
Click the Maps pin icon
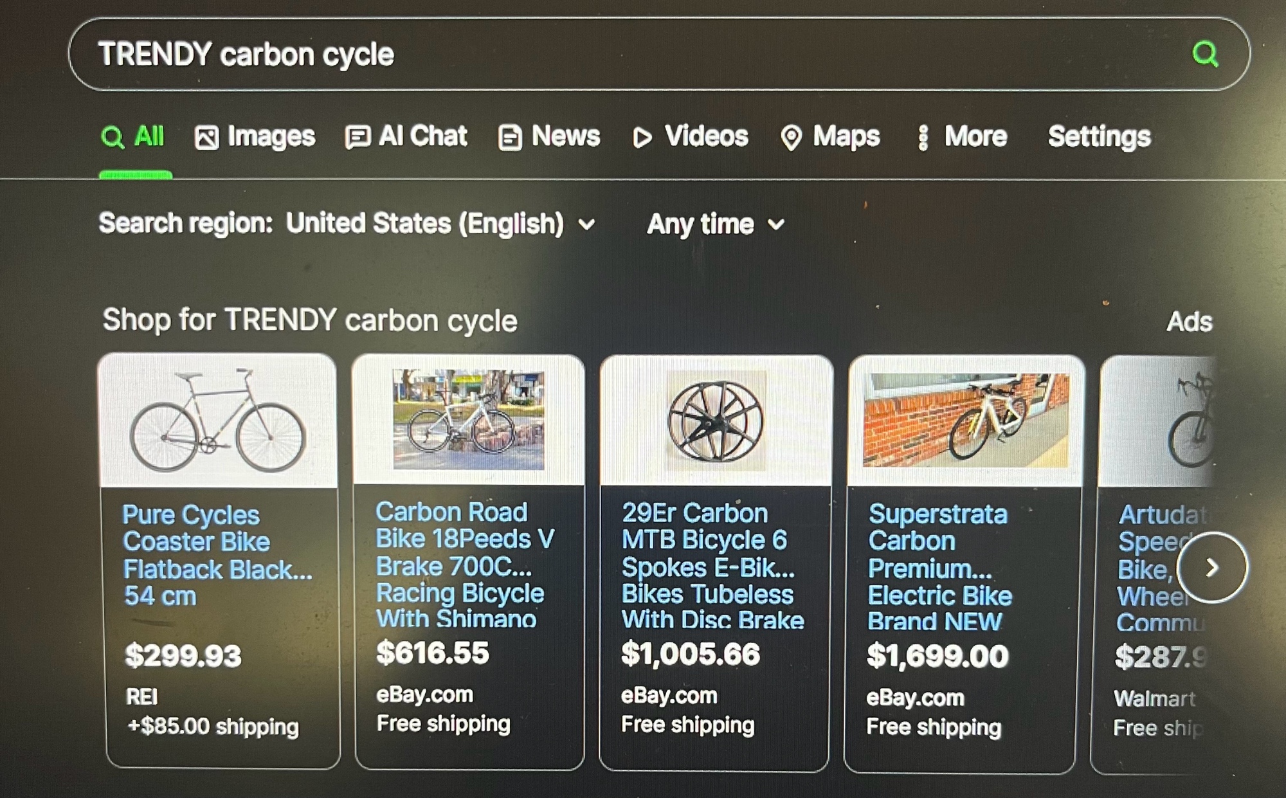point(791,138)
